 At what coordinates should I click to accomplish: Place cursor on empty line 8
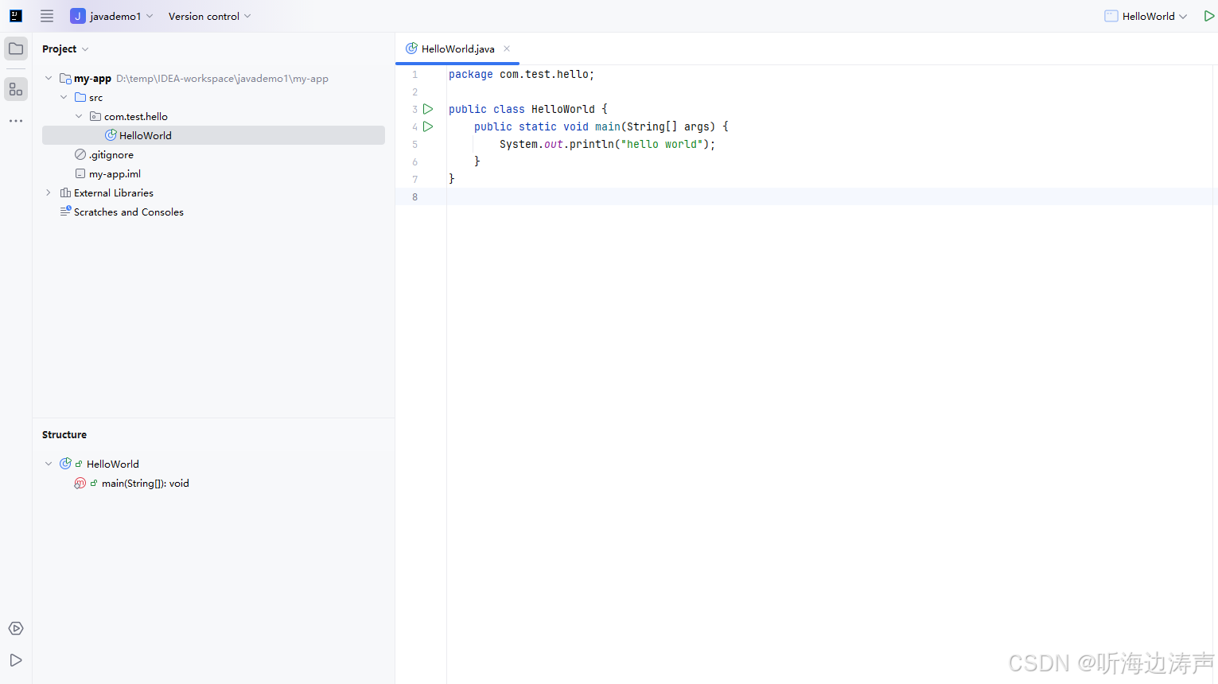[x=831, y=196]
